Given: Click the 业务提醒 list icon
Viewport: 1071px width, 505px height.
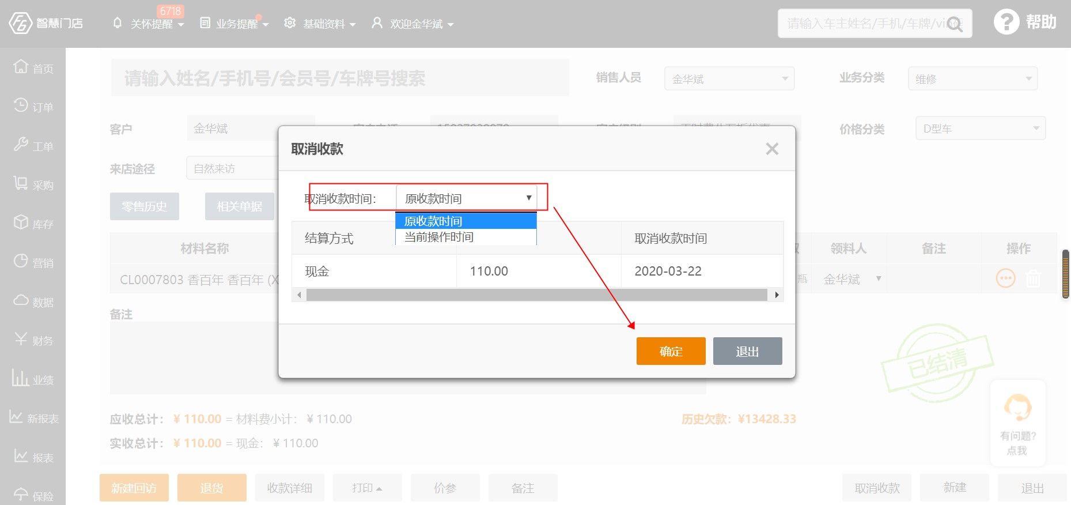Looking at the screenshot, I should [x=205, y=23].
